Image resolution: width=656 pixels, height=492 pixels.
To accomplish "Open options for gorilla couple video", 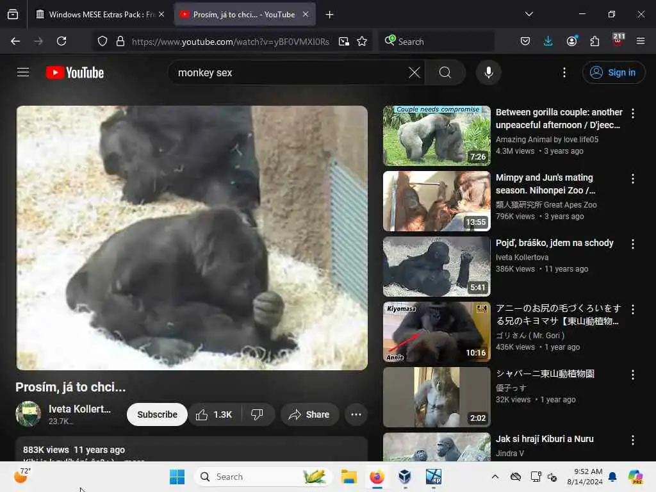I will click(x=633, y=113).
